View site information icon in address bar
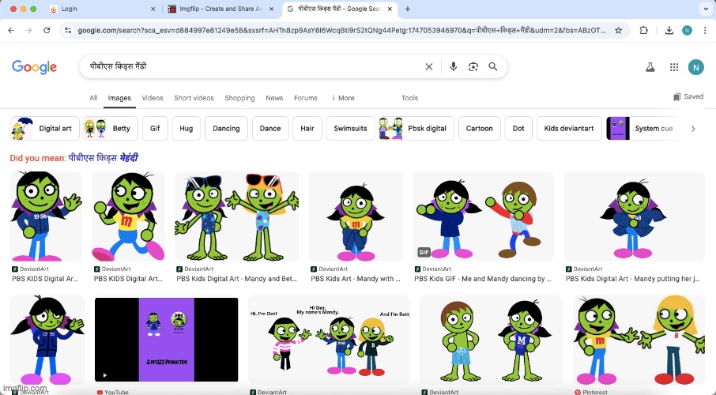Screen dimensions: 716x395 pos(68,30)
